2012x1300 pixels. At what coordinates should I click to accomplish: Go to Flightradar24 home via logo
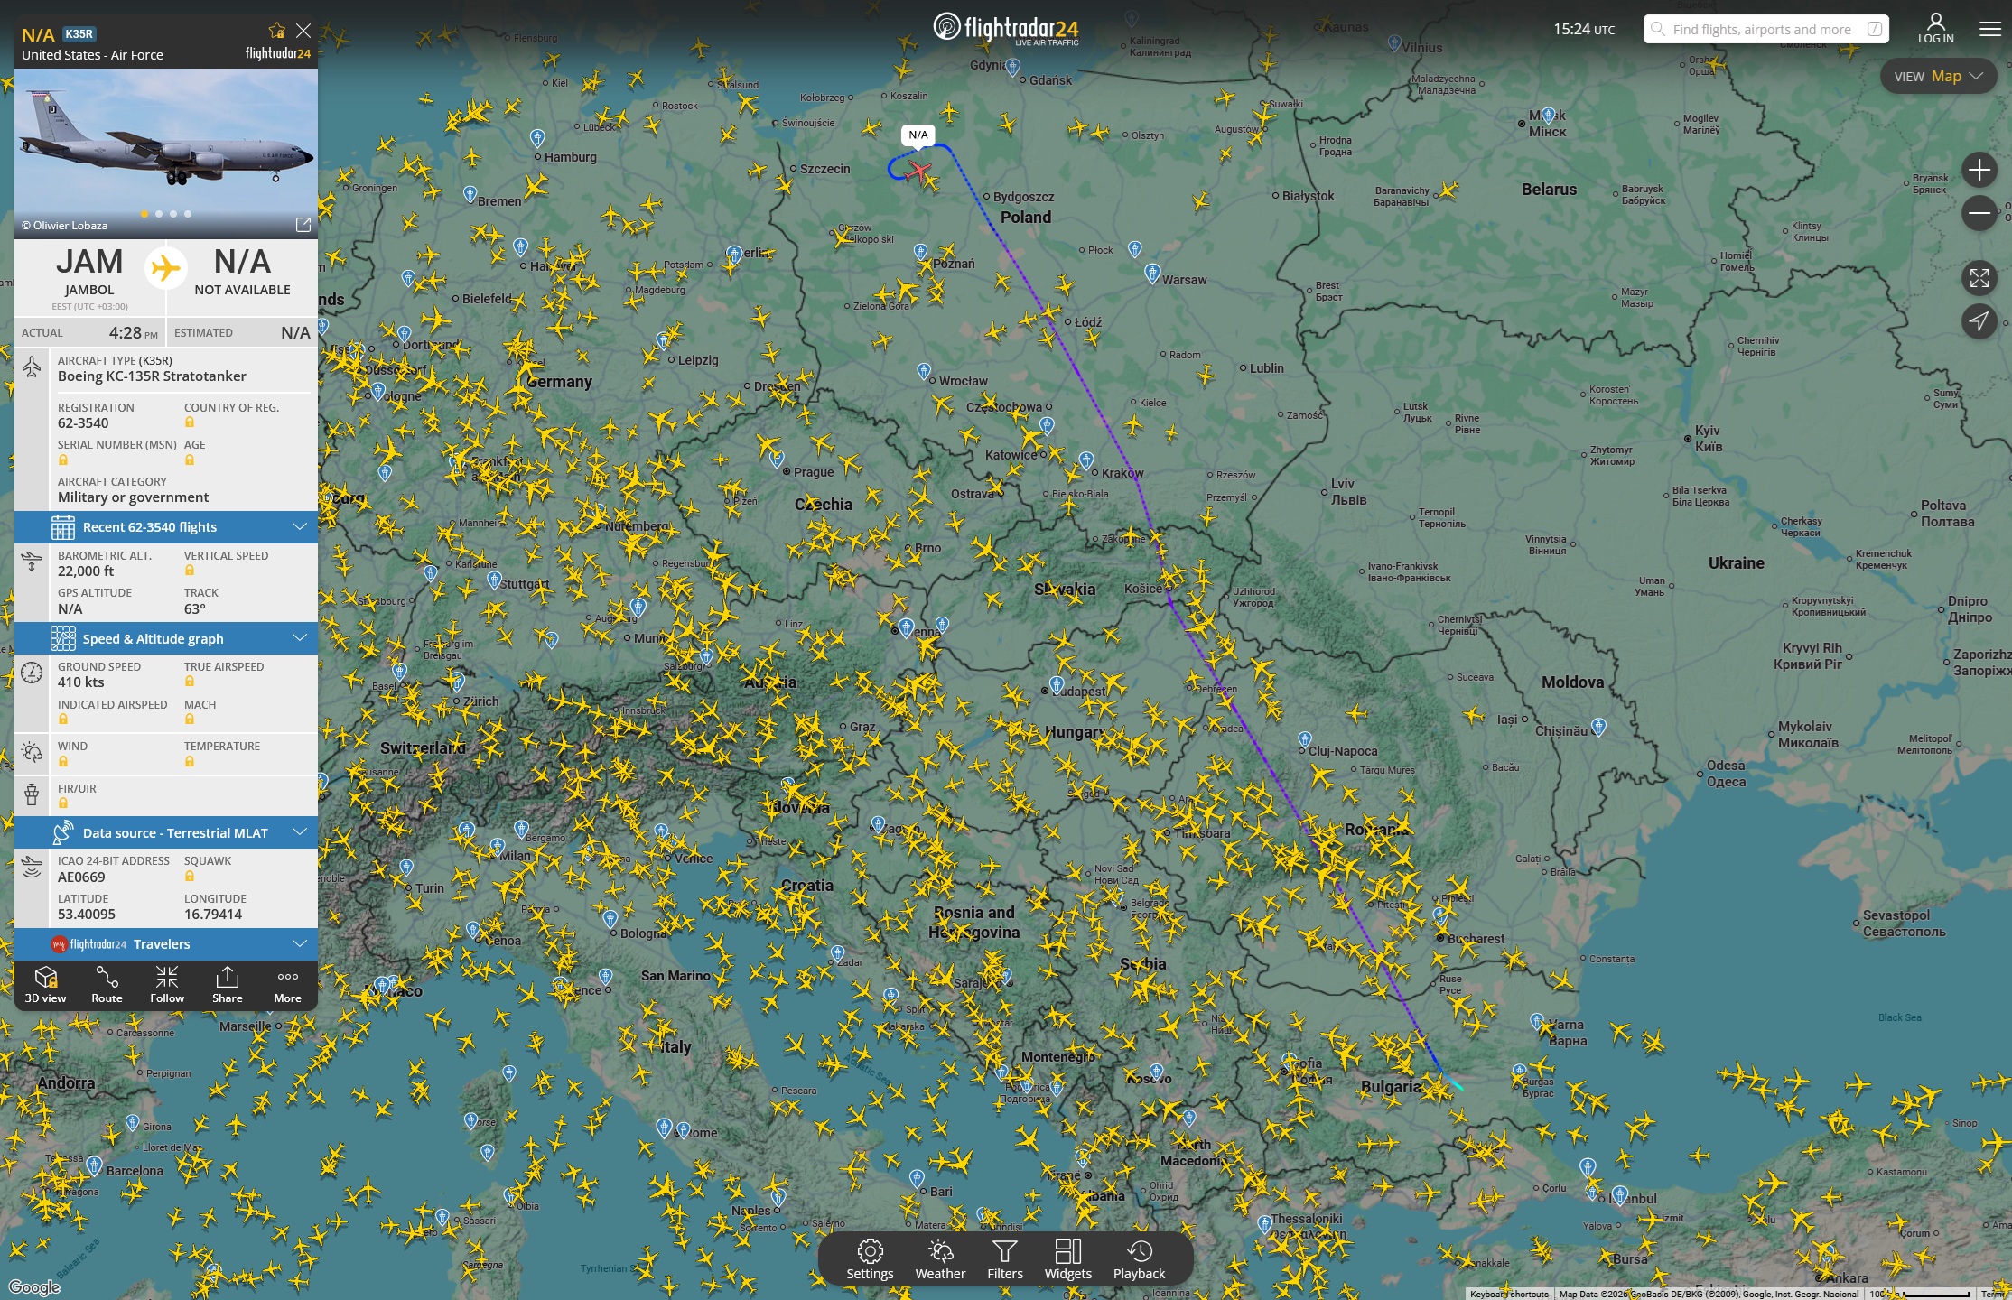pyautogui.click(x=1006, y=28)
